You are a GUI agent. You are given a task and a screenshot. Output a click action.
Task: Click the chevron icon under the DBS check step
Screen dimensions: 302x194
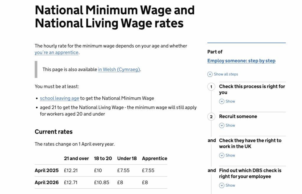[x=222, y=185]
